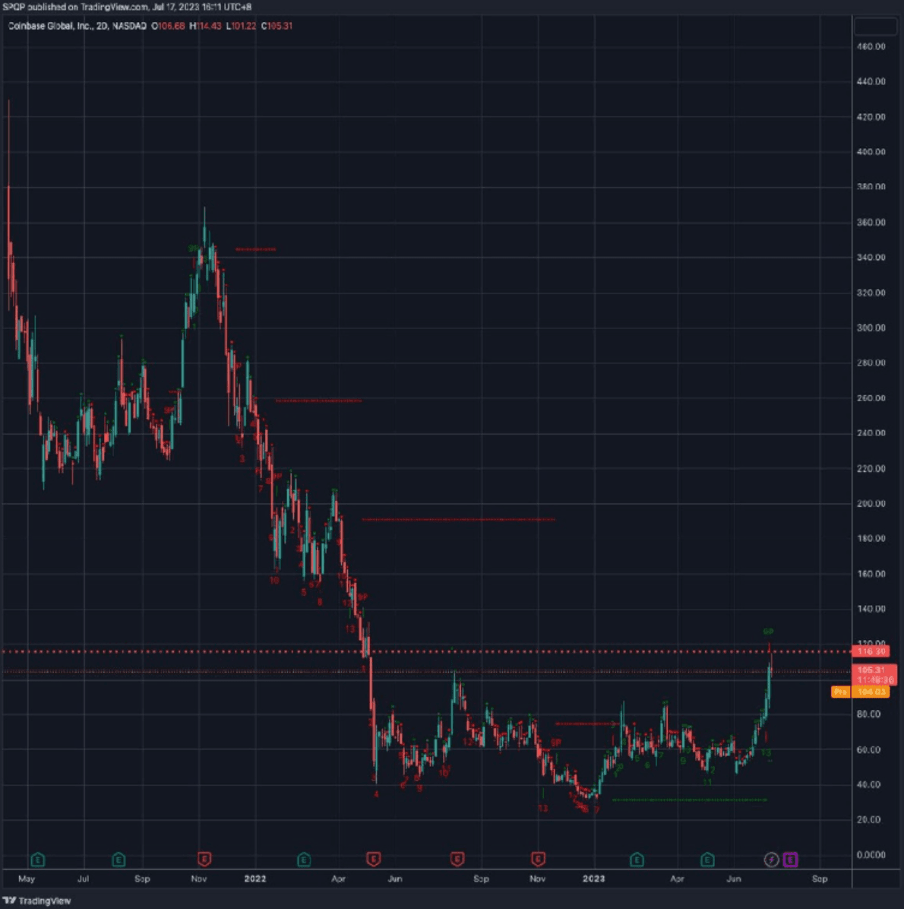Open the red earnings marker between Apr and Jun 2022
The image size is (904, 909).
[373, 860]
